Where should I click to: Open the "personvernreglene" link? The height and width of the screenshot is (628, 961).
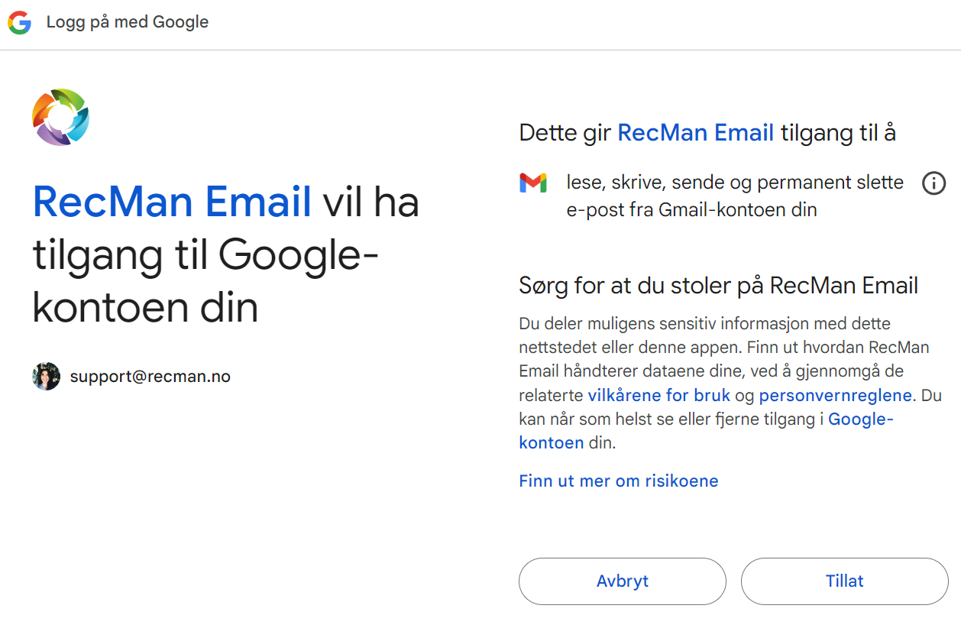835,395
